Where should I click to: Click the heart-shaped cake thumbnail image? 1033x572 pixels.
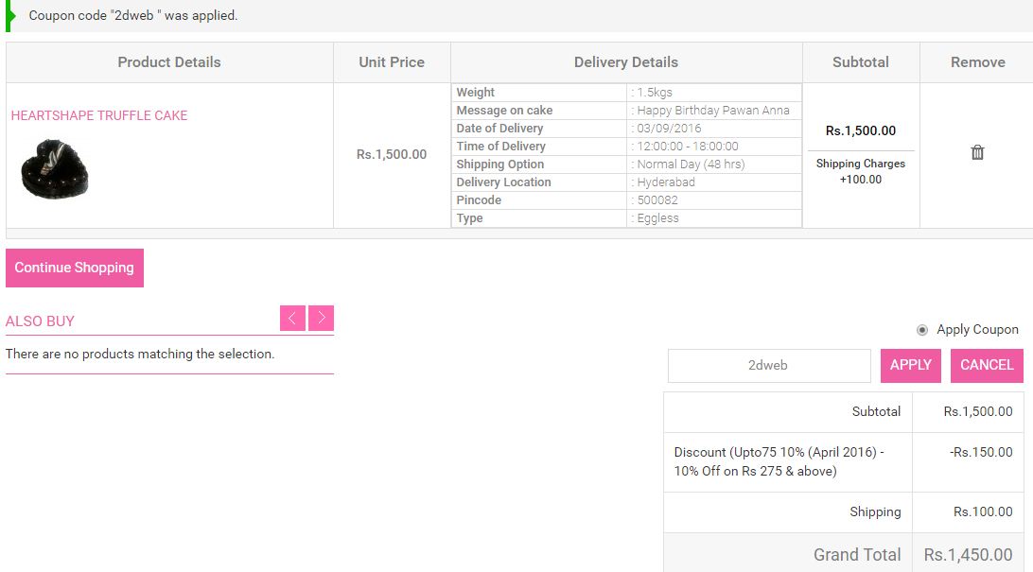tap(54, 168)
